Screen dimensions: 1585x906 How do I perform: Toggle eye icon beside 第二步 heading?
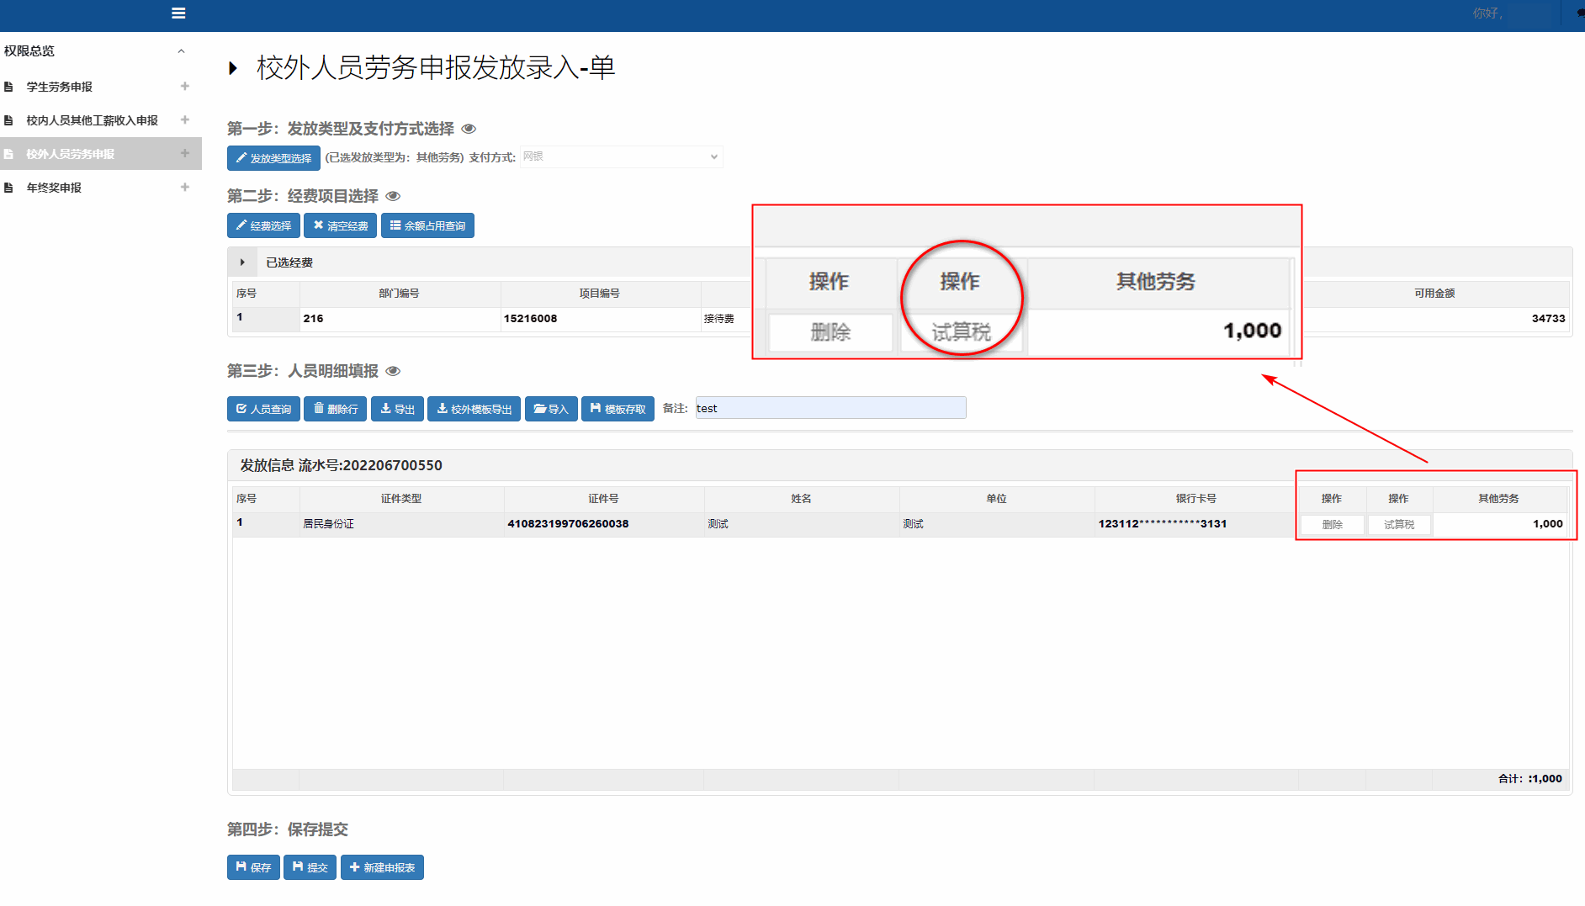coord(393,196)
